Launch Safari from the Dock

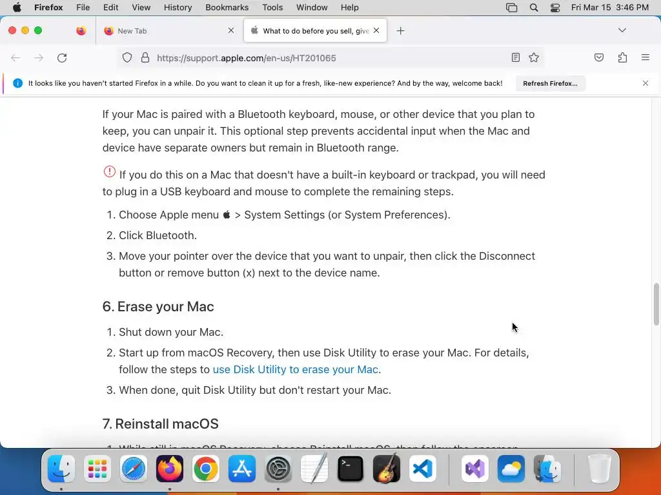tap(134, 469)
